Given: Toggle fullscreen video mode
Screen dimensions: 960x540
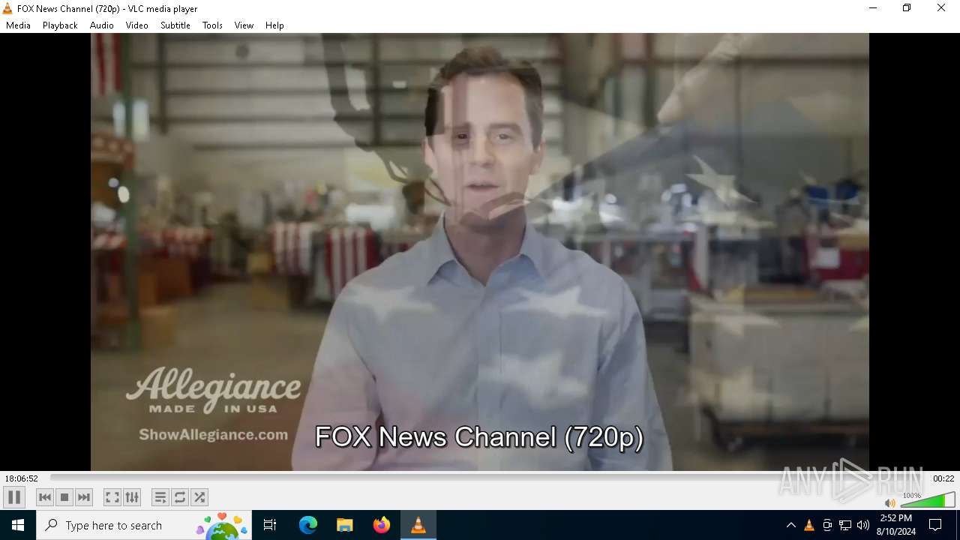Looking at the screenshot, I should tap(112, 497).
